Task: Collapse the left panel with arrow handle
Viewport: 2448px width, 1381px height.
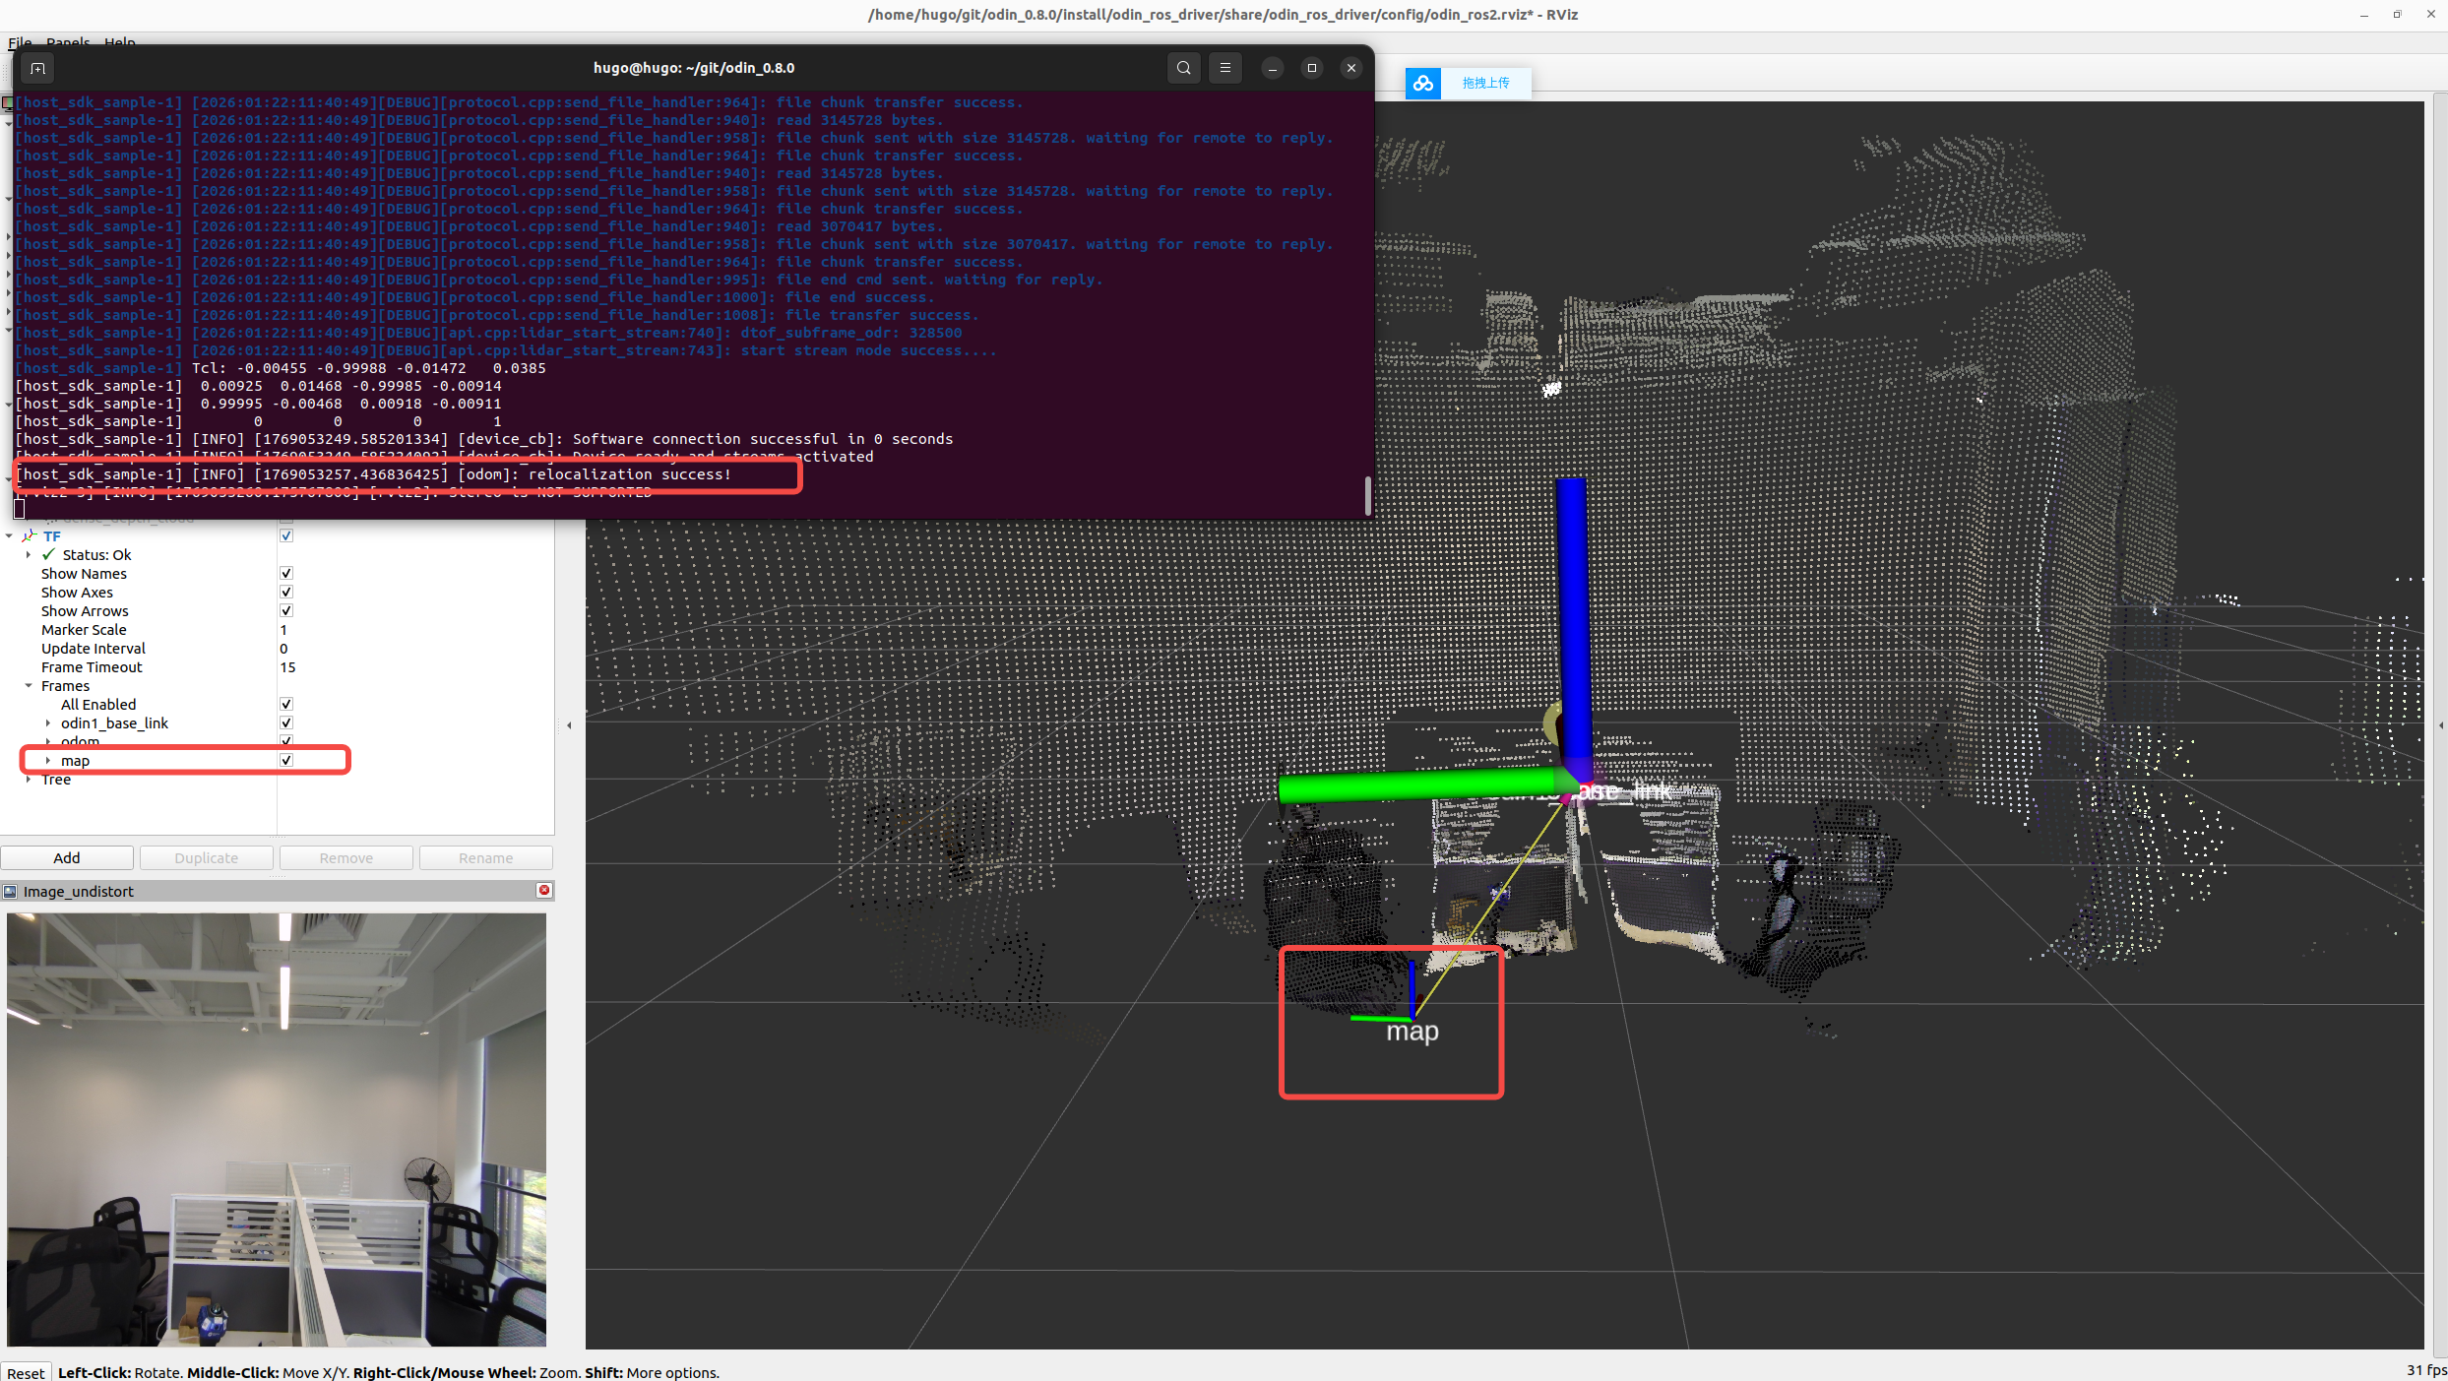Action: pos(569,725)
